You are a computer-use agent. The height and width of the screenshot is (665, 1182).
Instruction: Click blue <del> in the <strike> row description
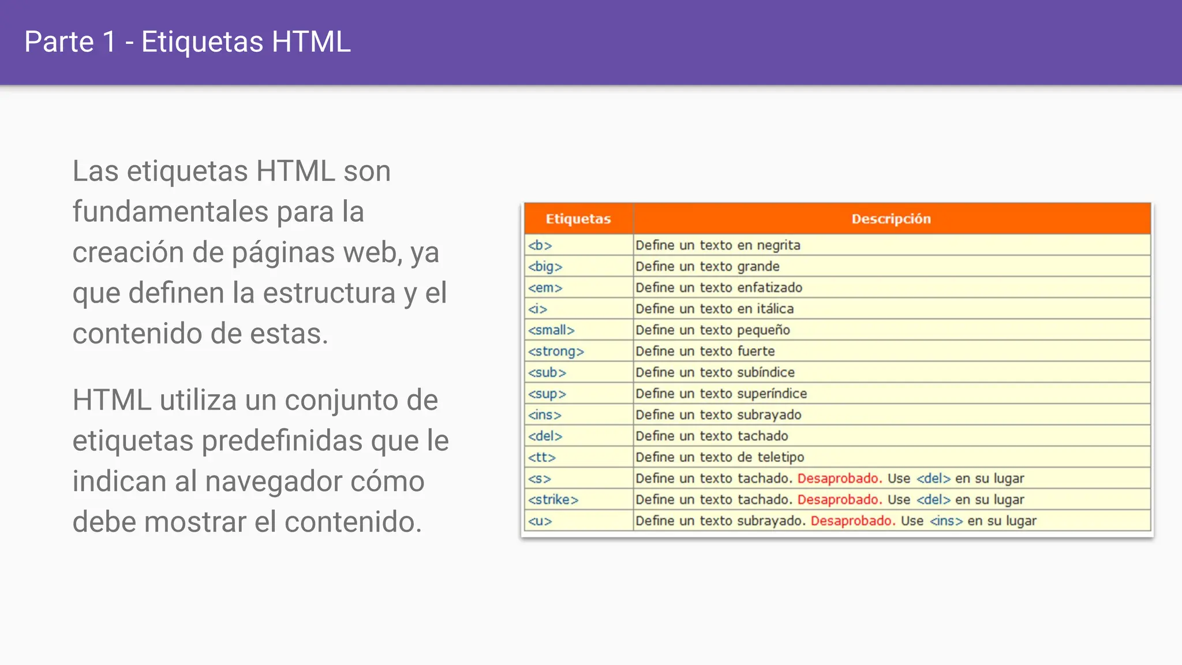(933, 500)
